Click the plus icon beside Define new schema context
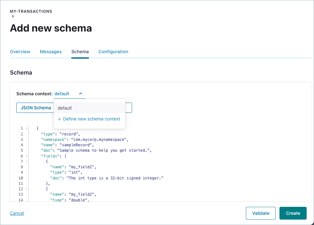The height and width of the screenshot is (225, 314). pos(59,119)
